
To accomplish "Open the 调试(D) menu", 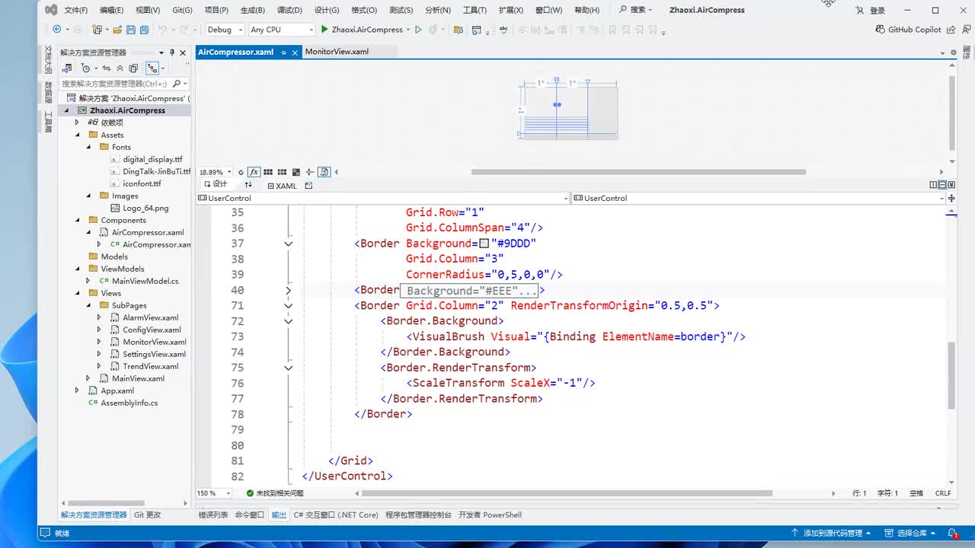I will click(289, 10).
